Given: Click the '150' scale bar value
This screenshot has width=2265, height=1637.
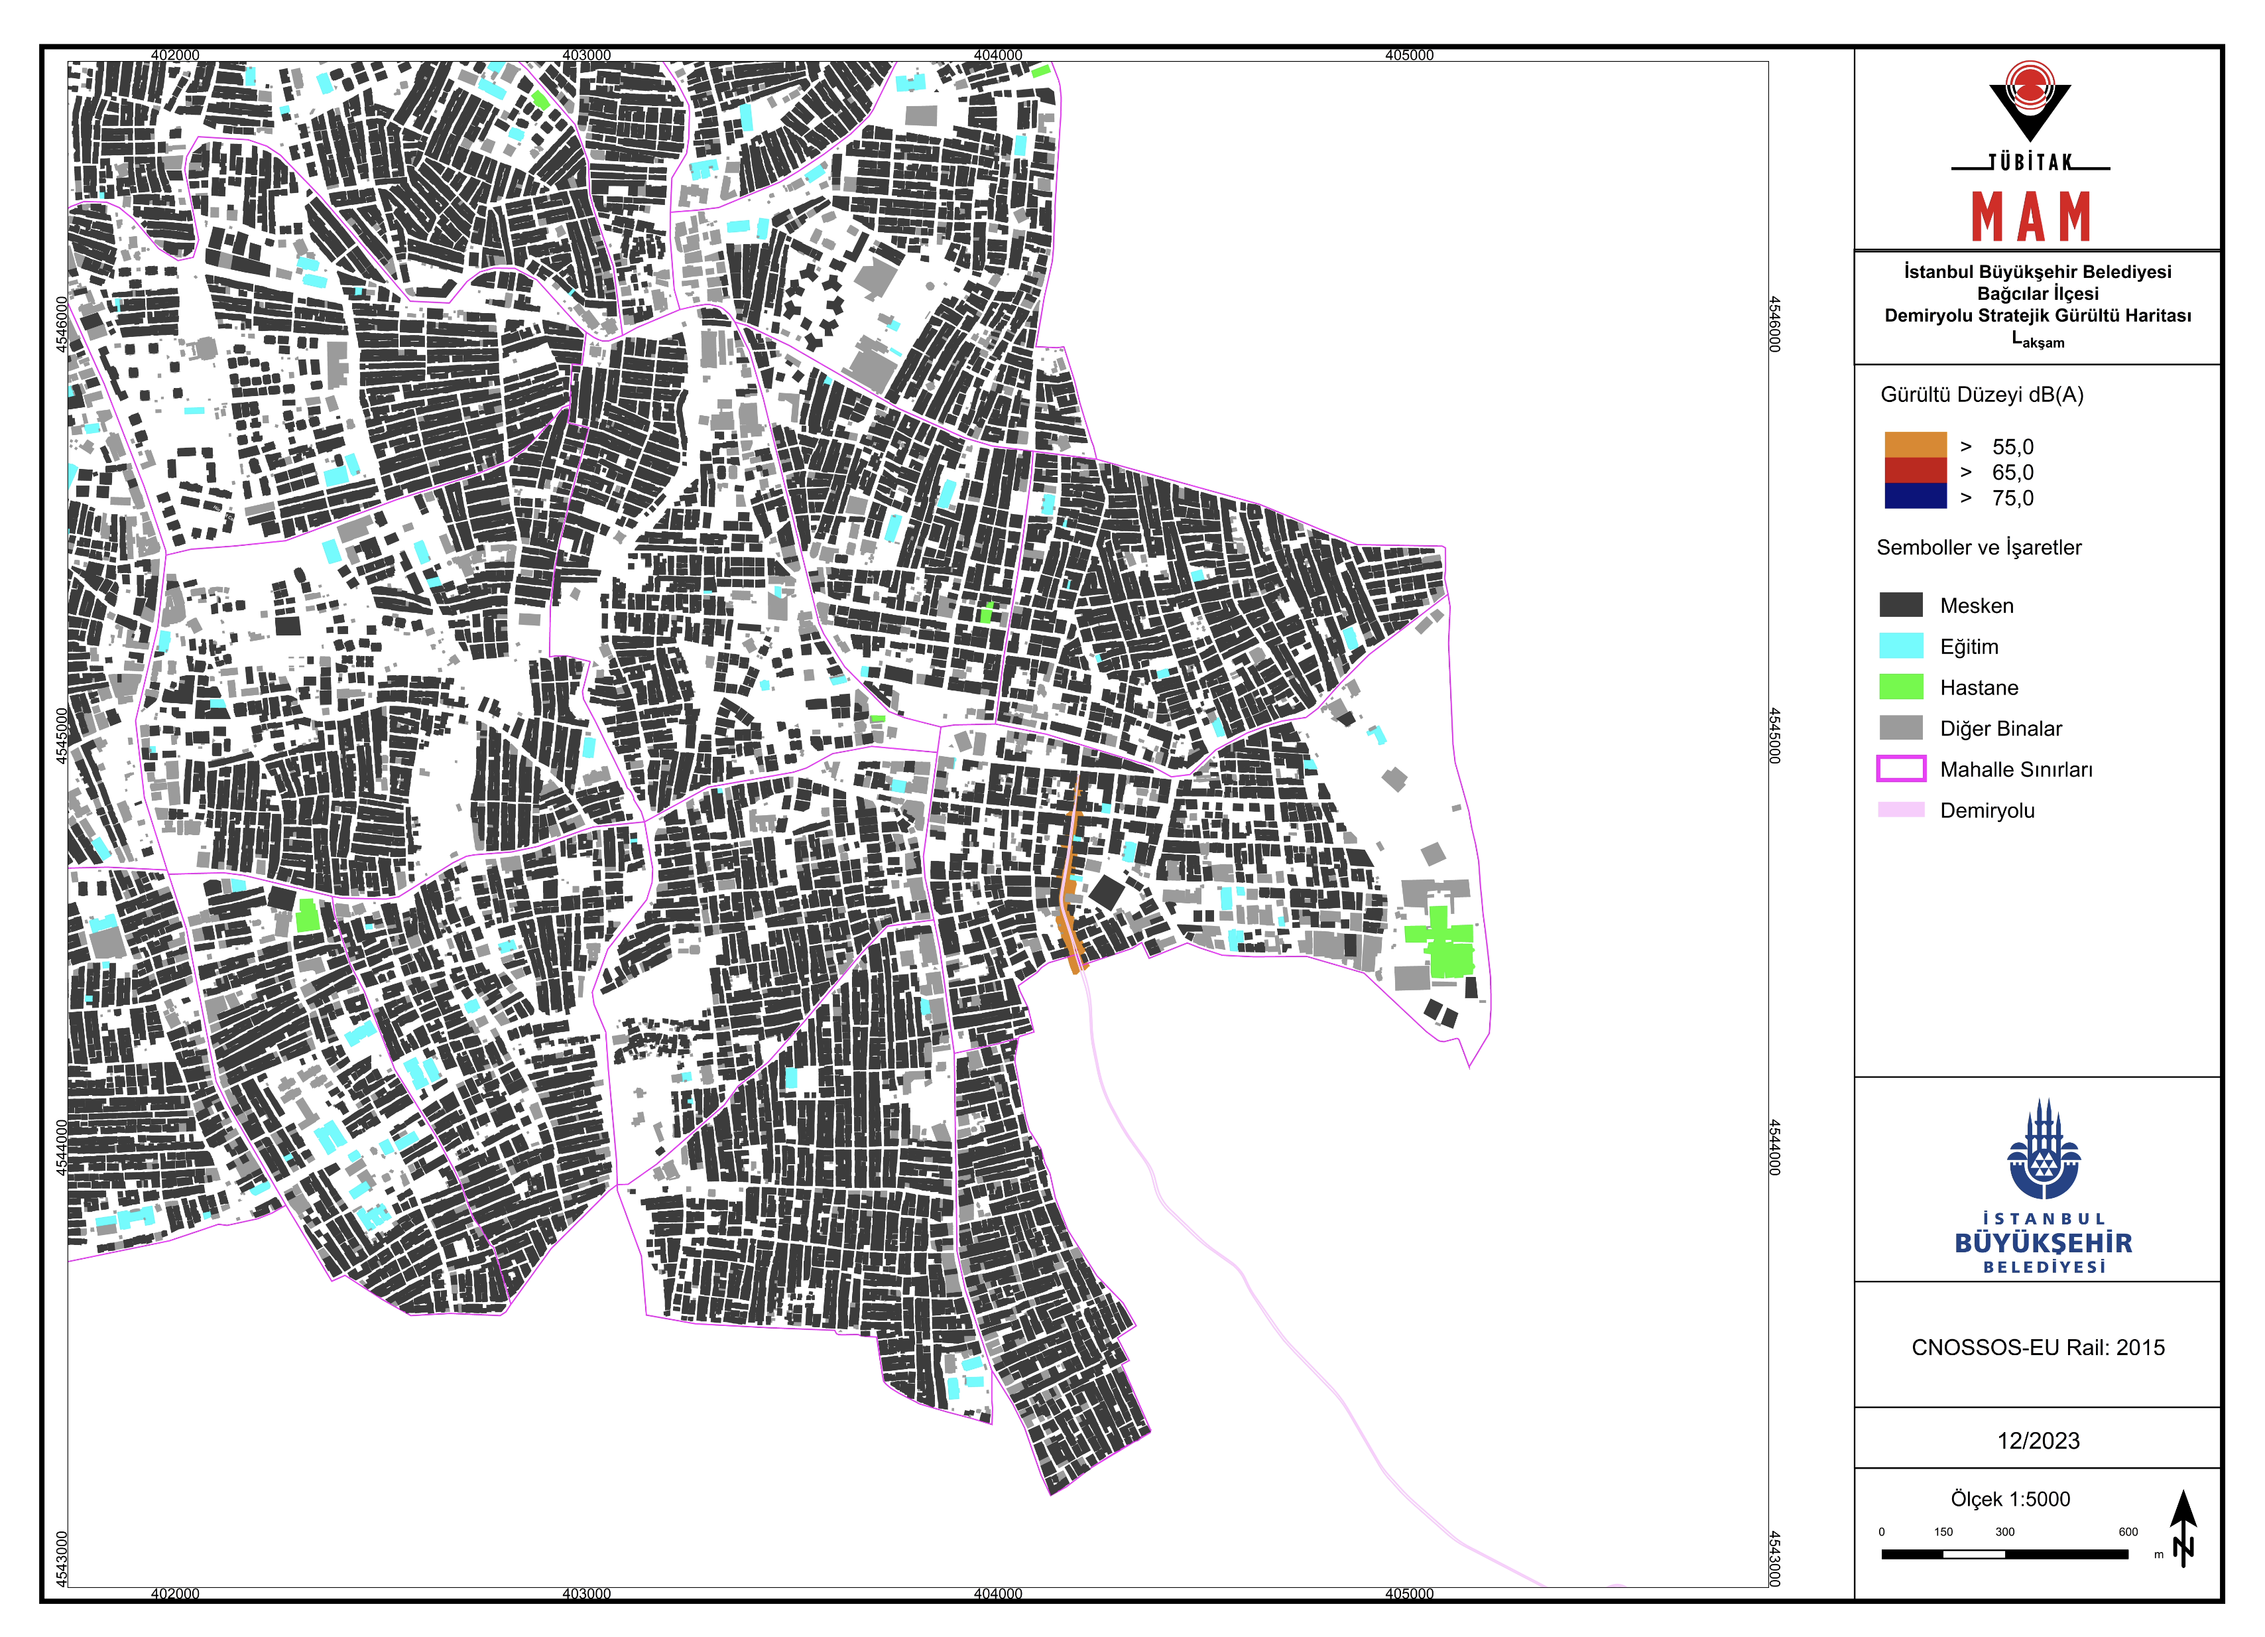Looking at the screenshot, I should pyautogui.click(x=1943, y=1531).
